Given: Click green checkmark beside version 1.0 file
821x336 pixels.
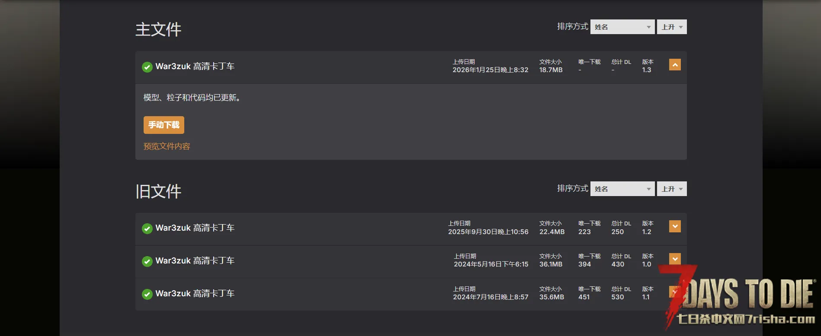Looking at the screenshot, I should [x=147, y=261].
